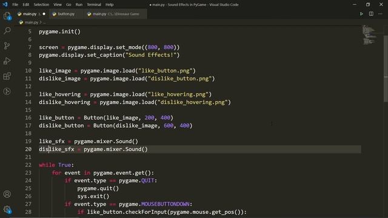Switch to the Dinosaur Game main.py tab
This screenshot has height=218, width=388.
pos(115,14)
